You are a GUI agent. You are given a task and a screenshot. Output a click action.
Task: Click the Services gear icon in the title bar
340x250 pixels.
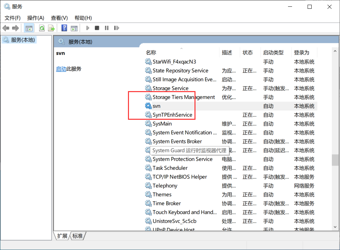(7, 6)
